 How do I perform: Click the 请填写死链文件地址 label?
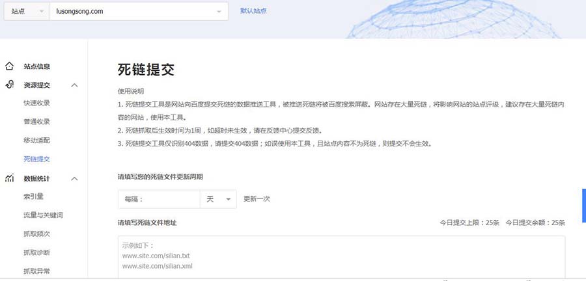[147, 223]
